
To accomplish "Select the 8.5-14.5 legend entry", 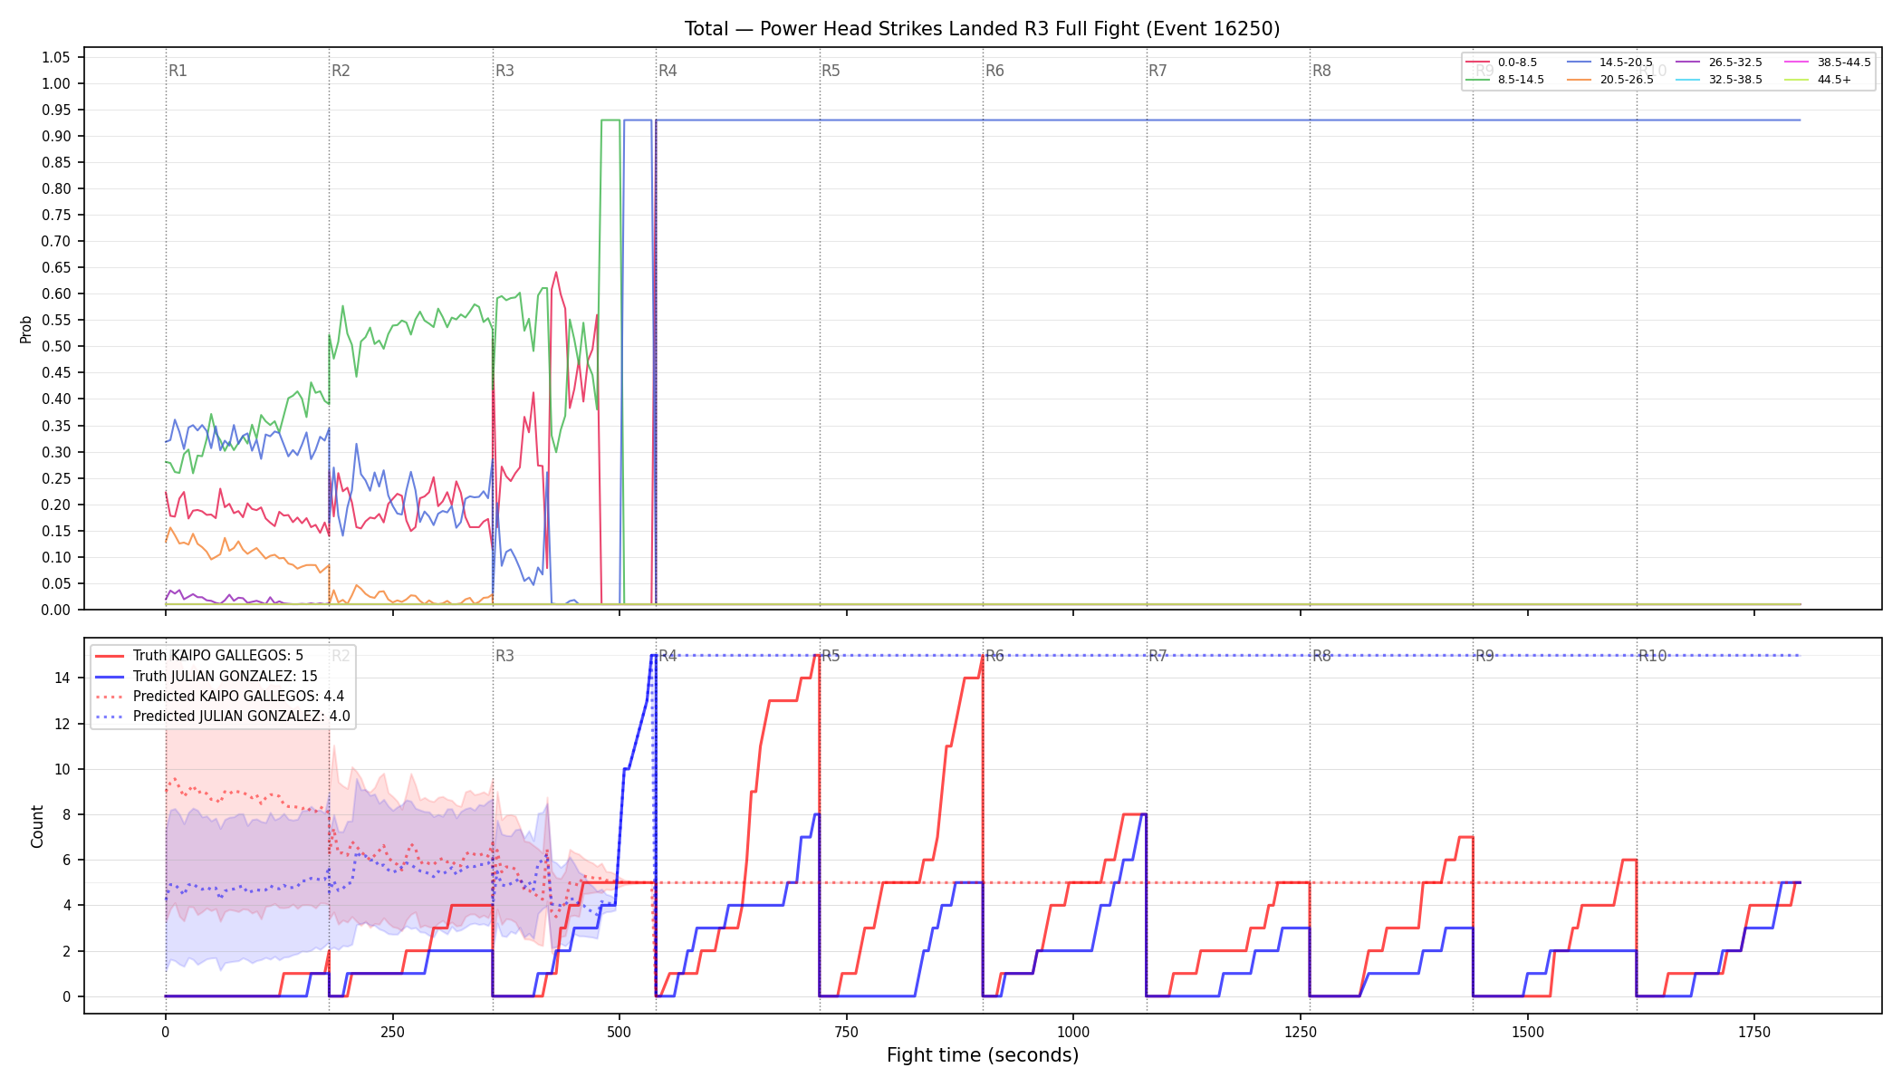I will coord(1504,80).
